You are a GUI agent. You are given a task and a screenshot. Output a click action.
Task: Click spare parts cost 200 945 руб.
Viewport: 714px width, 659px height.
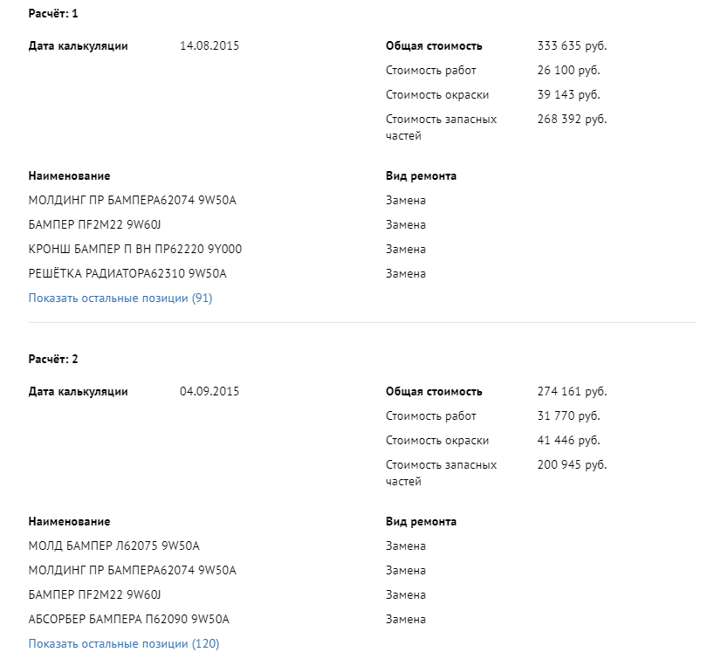point(572,465)
